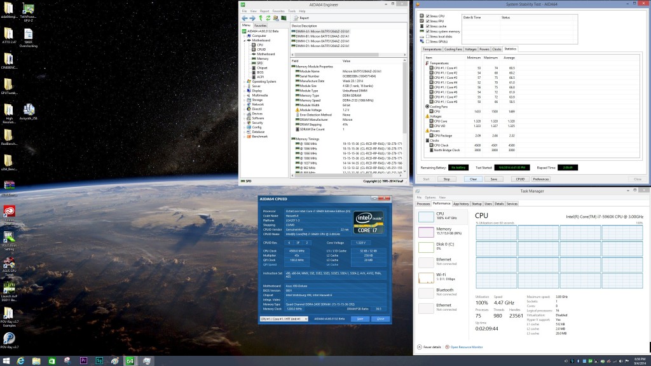Open the green Store icon on taskbar

point(52,361)
